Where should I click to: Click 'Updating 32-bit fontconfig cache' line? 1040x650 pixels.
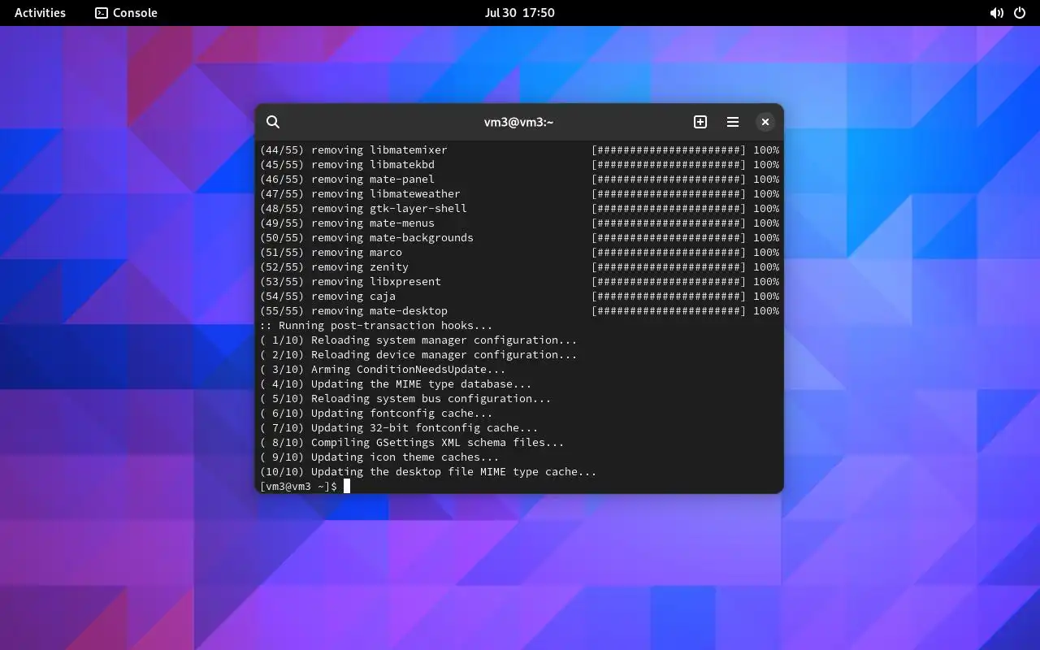[x=399, y=427]
